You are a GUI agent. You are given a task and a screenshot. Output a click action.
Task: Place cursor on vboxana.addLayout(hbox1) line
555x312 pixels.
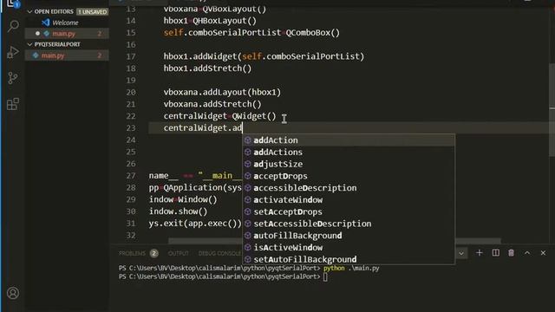(222, 93)
